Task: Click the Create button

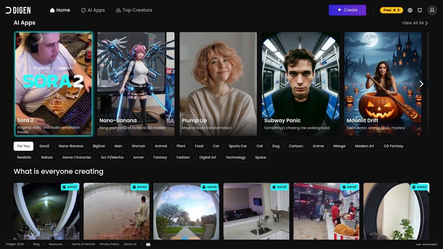Action: point(347,10)
